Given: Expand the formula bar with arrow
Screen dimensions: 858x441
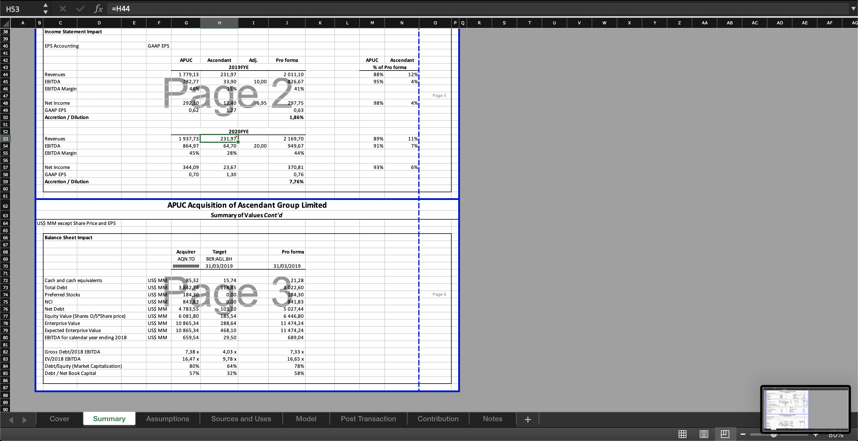Looking at the screenshot, I should 853,9.
